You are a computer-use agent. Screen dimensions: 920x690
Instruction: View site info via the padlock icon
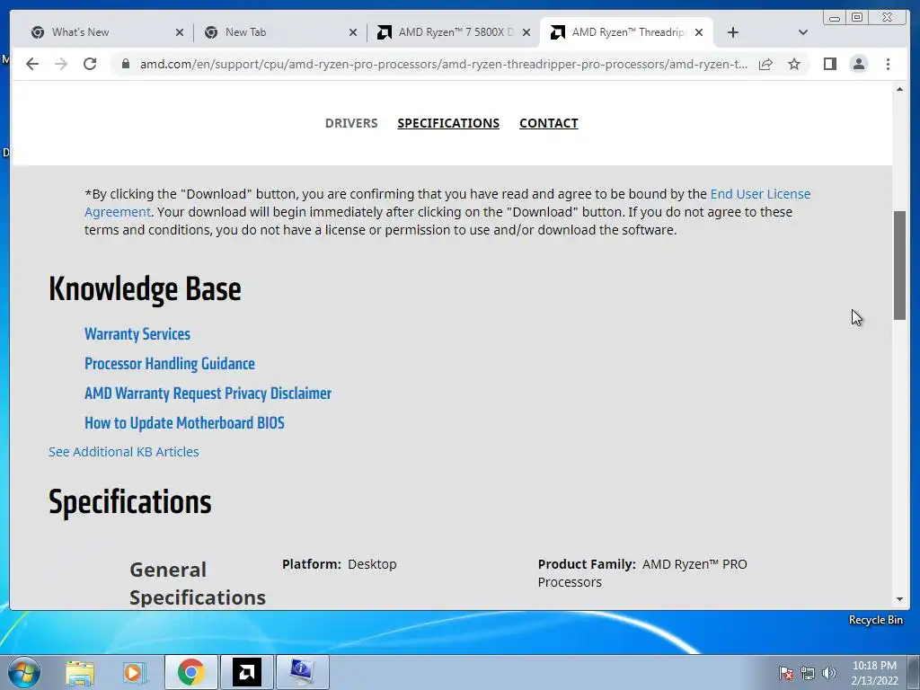click(x=125, y=64)
